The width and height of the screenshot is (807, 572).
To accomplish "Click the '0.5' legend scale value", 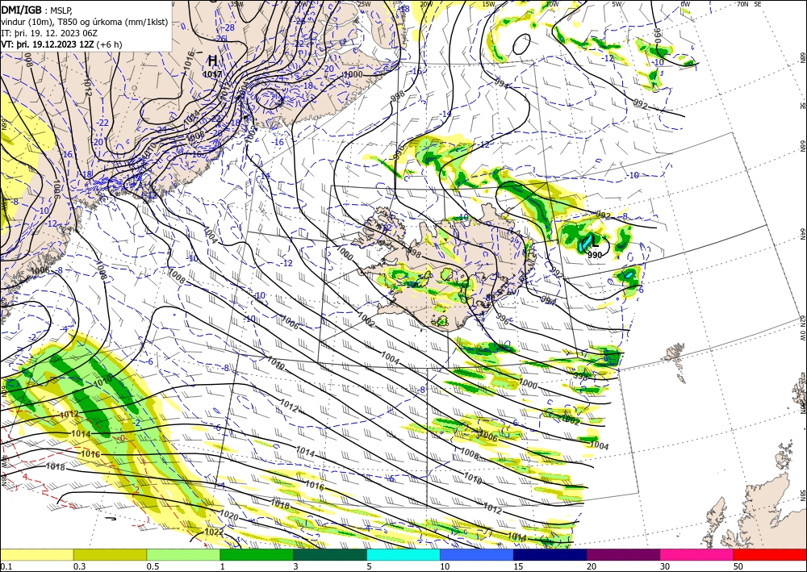I will (153, 566).
